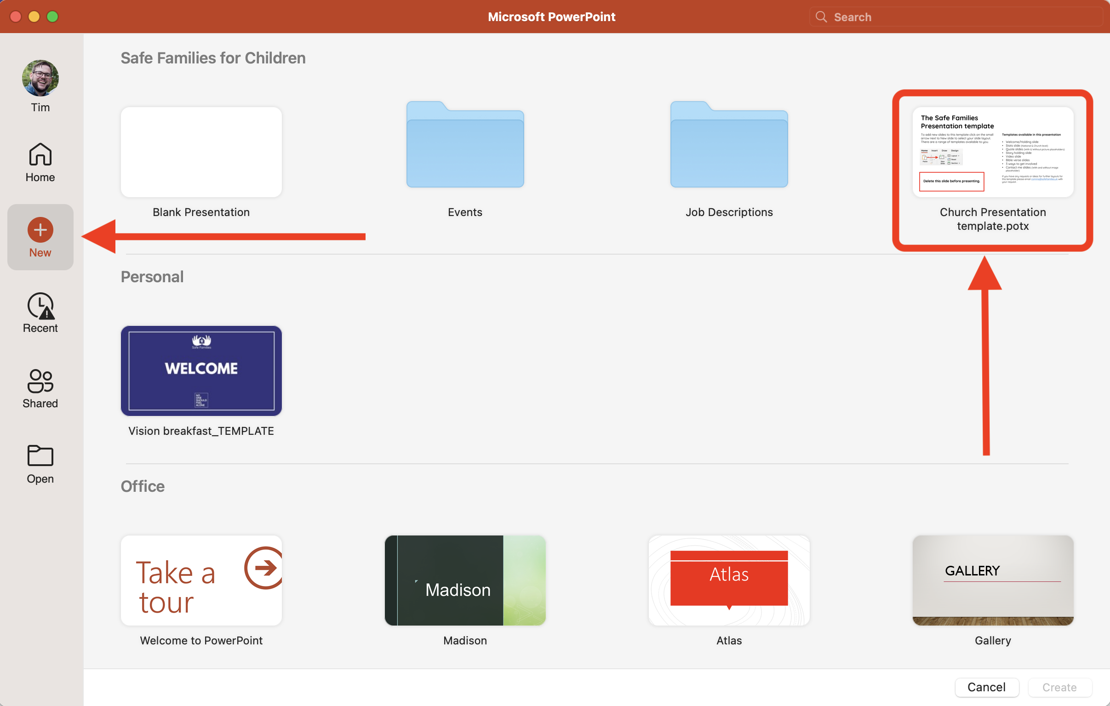This screenshot has height=706, width=1110.
Task: Click the Cancel button
Action: pyautogui.click(x=986, y=687)
